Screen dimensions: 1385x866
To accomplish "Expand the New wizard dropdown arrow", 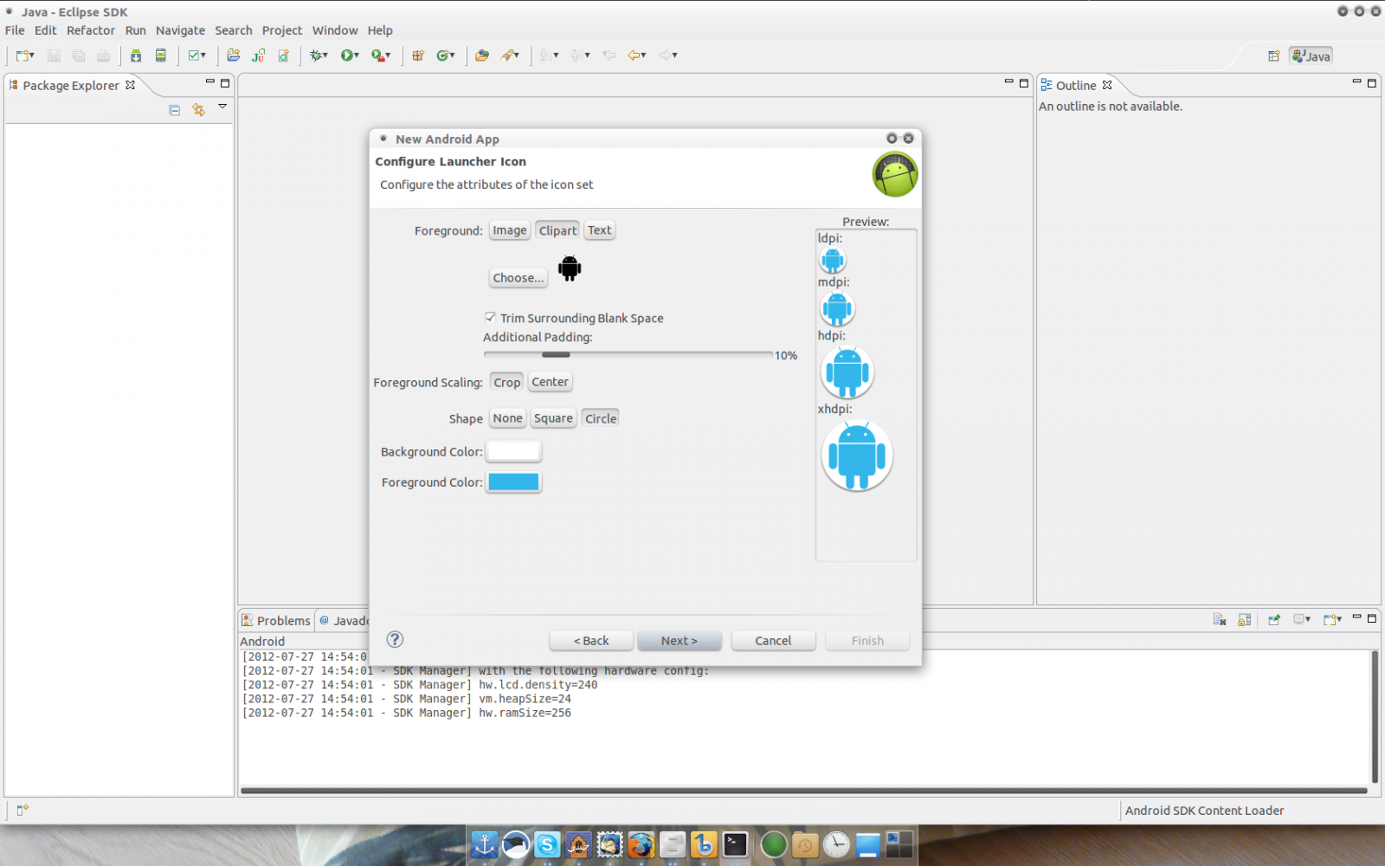I will [x=33, y=55].
